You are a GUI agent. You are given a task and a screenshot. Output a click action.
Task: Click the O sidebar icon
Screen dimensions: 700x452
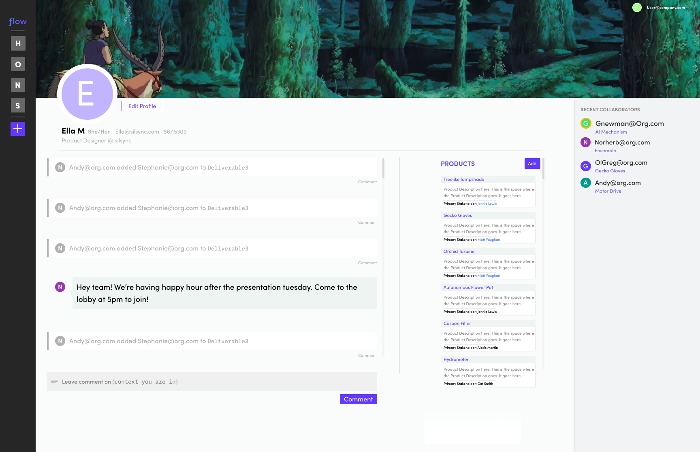click(18, 64)
